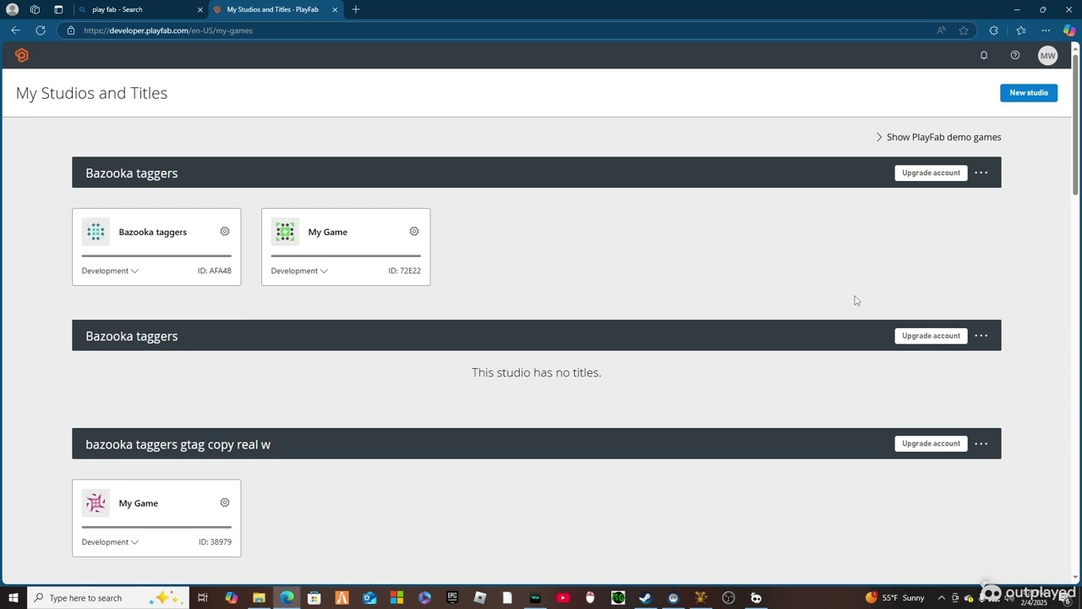Open the favorites list icon

(x=1021, y=30)
